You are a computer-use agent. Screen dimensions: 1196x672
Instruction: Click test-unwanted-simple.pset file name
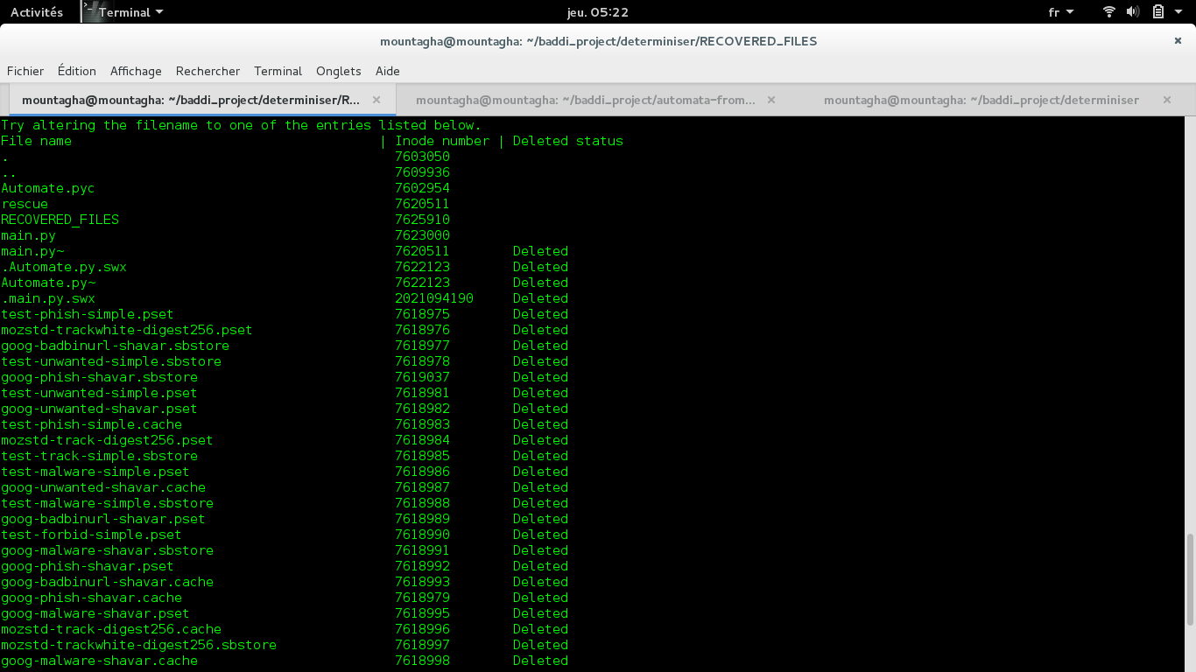[x=99, y=393]
